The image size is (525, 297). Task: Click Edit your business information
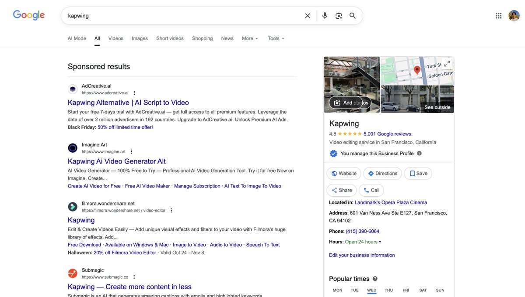pos(362,255)
